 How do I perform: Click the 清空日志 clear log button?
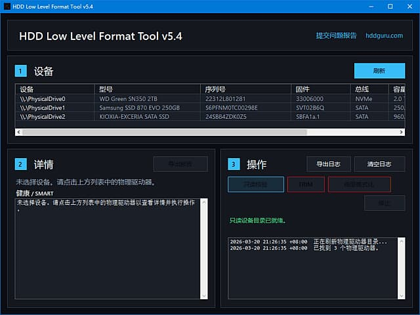pos(379,164)
